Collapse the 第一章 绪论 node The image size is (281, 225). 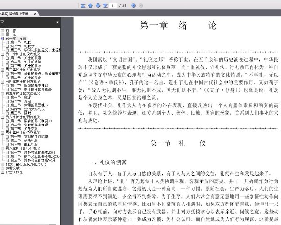click(2, 39)
